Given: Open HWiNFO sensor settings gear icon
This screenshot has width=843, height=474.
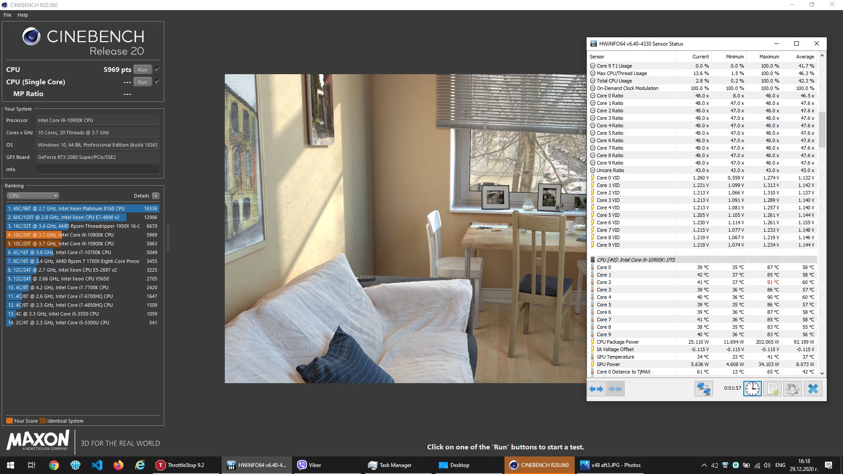Looking at the screenshot, I should 792,389.
